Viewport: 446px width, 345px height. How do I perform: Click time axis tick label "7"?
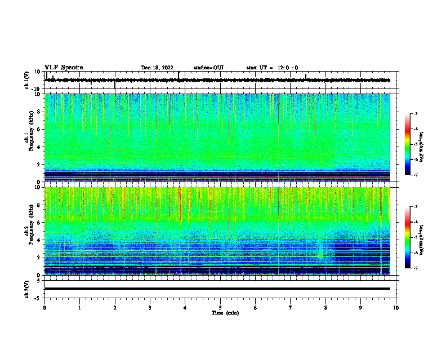[x=291, y=308]
